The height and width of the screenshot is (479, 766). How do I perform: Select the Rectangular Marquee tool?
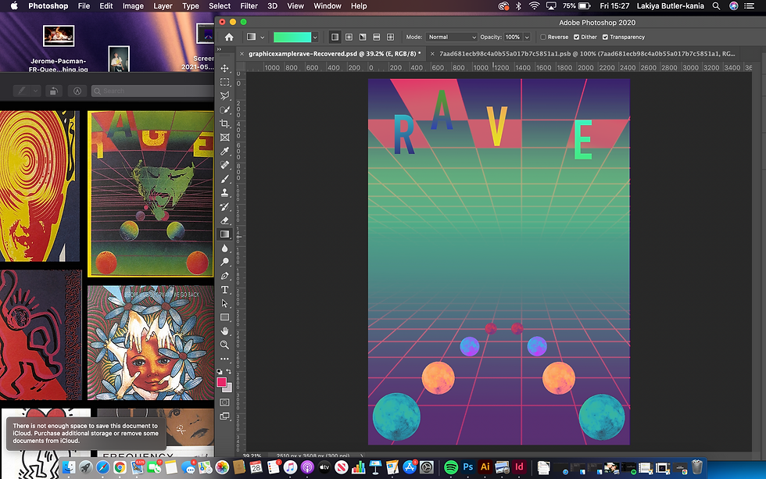coord(225,82)
